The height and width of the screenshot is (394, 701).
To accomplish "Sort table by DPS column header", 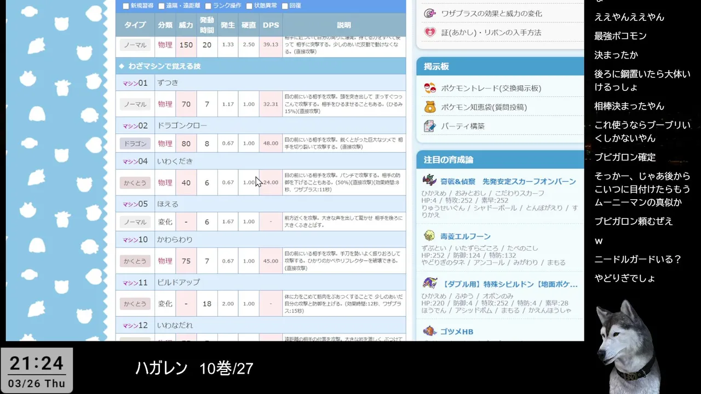I will click(271, 25).
